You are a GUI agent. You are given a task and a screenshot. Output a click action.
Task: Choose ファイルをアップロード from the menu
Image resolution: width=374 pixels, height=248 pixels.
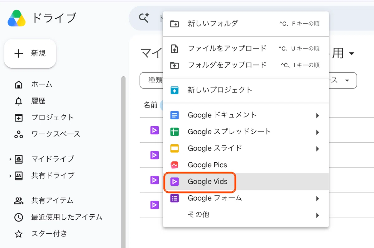(246, 49)
